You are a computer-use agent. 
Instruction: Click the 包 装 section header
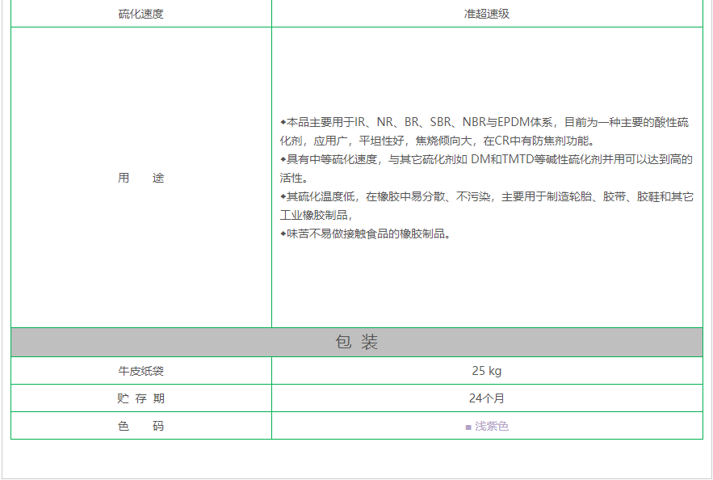[x=357, y=342]
